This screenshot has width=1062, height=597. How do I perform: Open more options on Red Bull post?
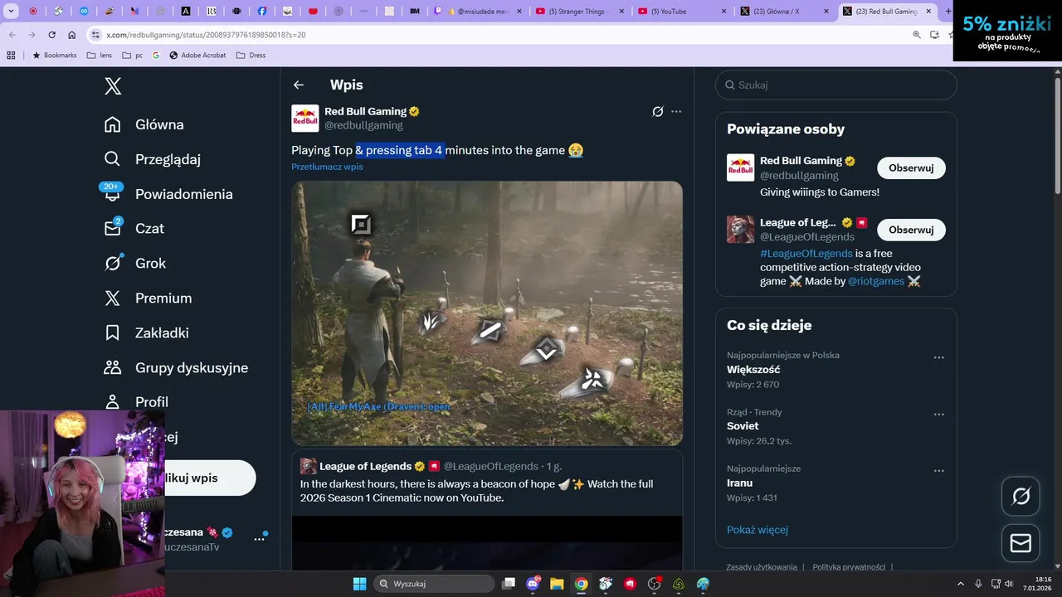676,111
